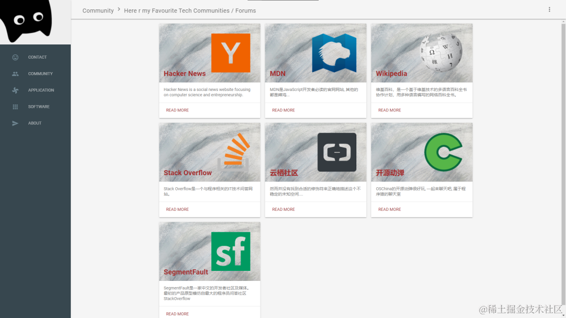The height and width of the screenshot is (318, 566).
Task: Open the Contact menu item
Action: click(36, 57)
